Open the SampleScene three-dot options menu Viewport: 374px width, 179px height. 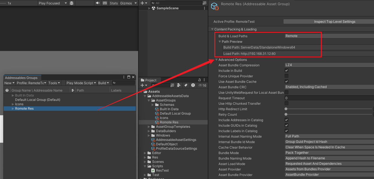[x=204, y=8]
